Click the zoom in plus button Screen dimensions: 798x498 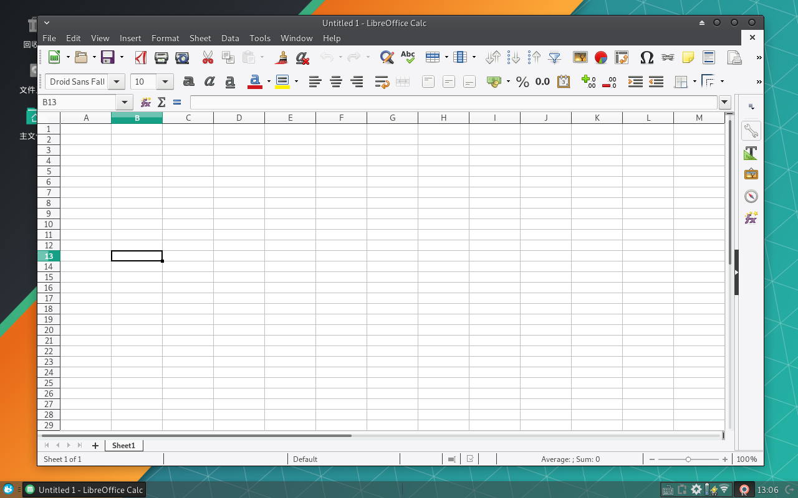pyautogui.click(x=725, y=459)
